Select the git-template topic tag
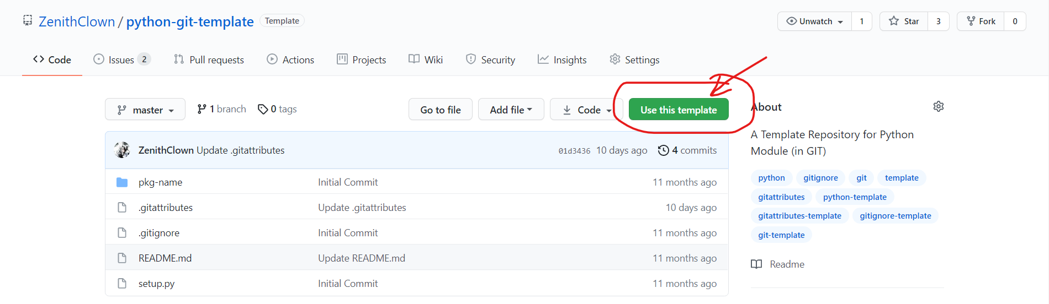The height and width of the screenshot is (304, 1049). tap(781, 235)
